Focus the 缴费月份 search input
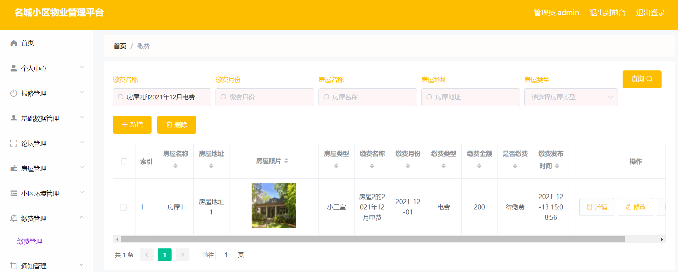Screen dimensions: 678x272 point(265,97)
